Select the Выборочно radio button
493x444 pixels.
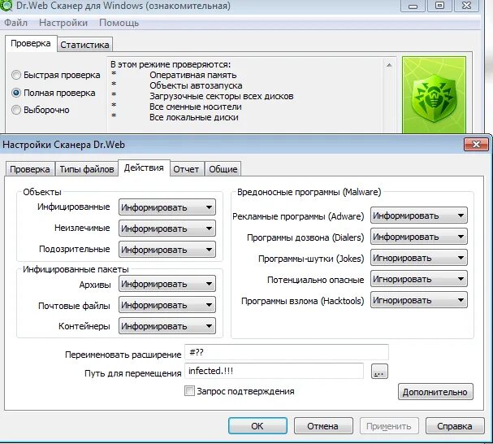pos(16,110)
